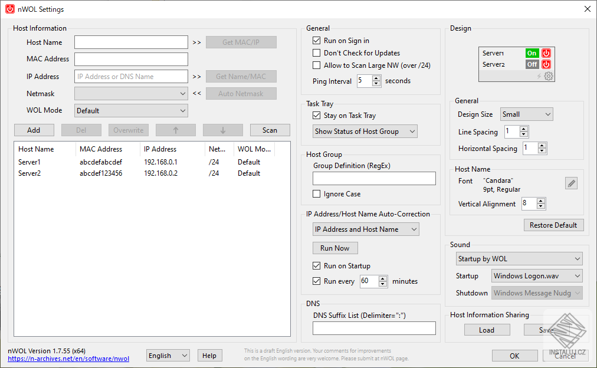Click the Scan button
This screenshot has height=368, width=597.
[270, 130]
